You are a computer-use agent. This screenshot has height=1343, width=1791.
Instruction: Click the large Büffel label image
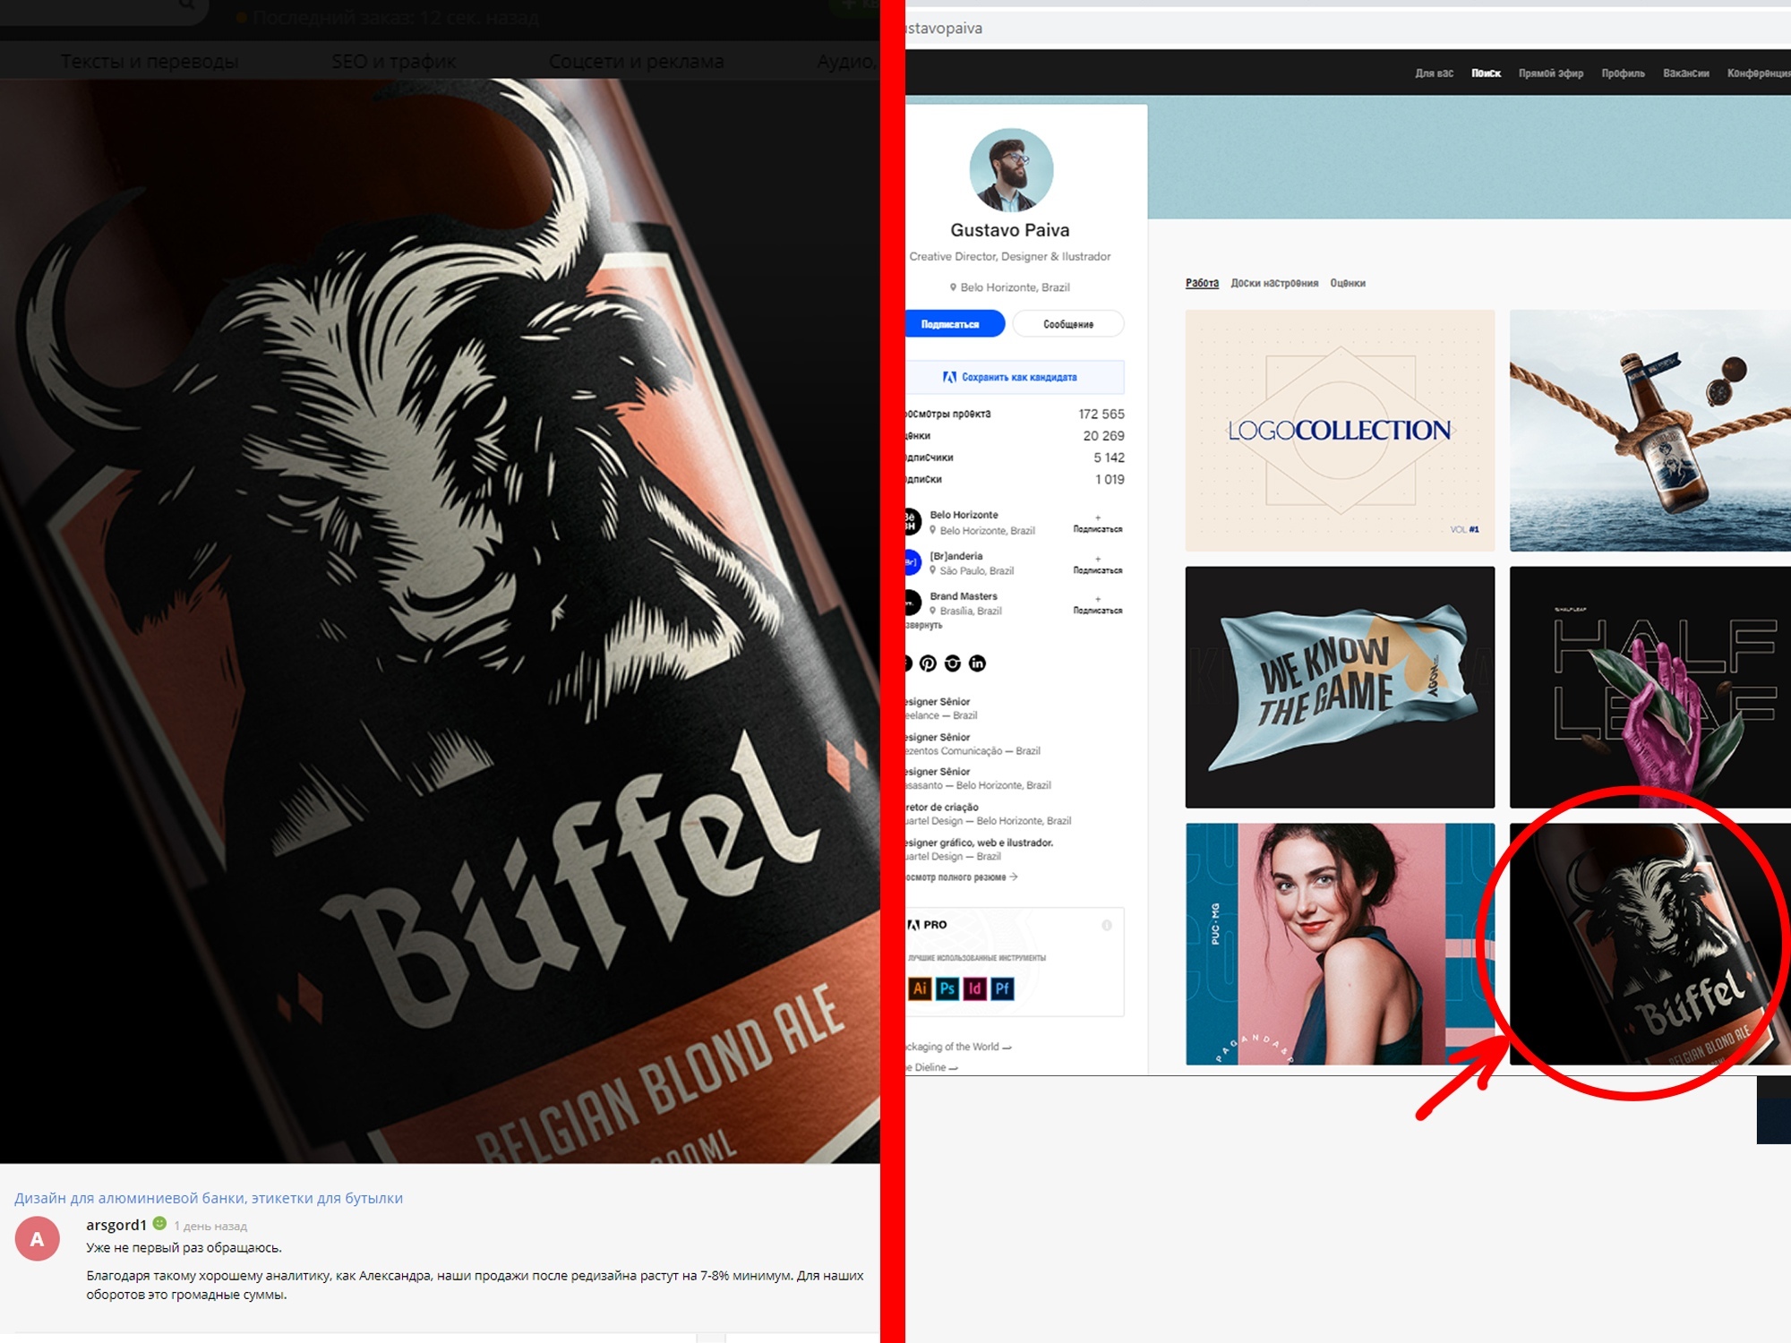(440, 621)
